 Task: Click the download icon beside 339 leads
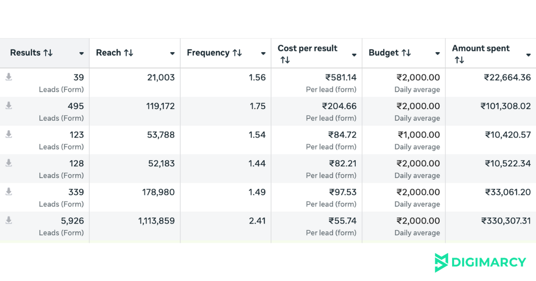tap(8, 192)
